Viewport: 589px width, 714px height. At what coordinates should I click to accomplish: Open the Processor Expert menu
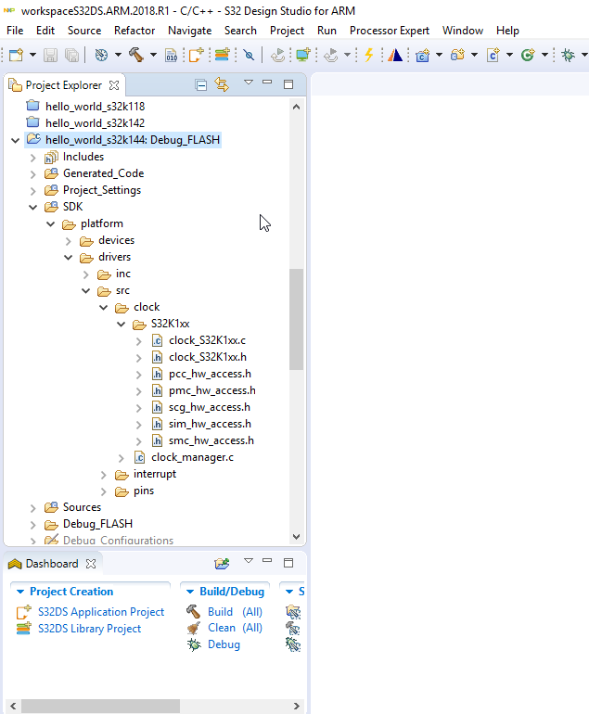pyautogui.click(x=390, y=31)
